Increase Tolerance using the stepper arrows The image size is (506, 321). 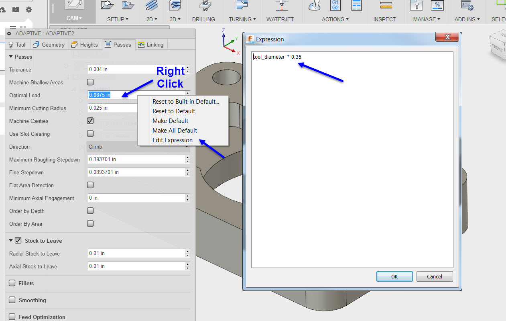(187, 67)
